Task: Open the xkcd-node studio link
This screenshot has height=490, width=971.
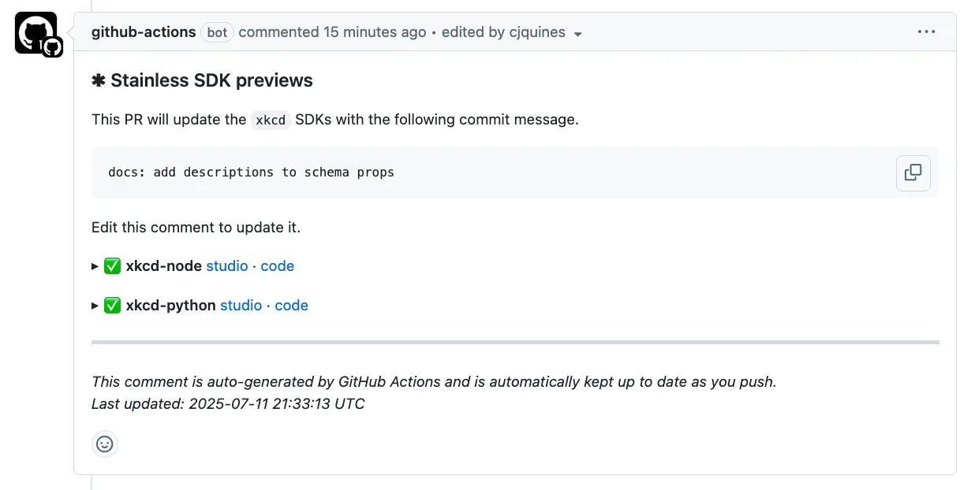Action: point(227,265)
